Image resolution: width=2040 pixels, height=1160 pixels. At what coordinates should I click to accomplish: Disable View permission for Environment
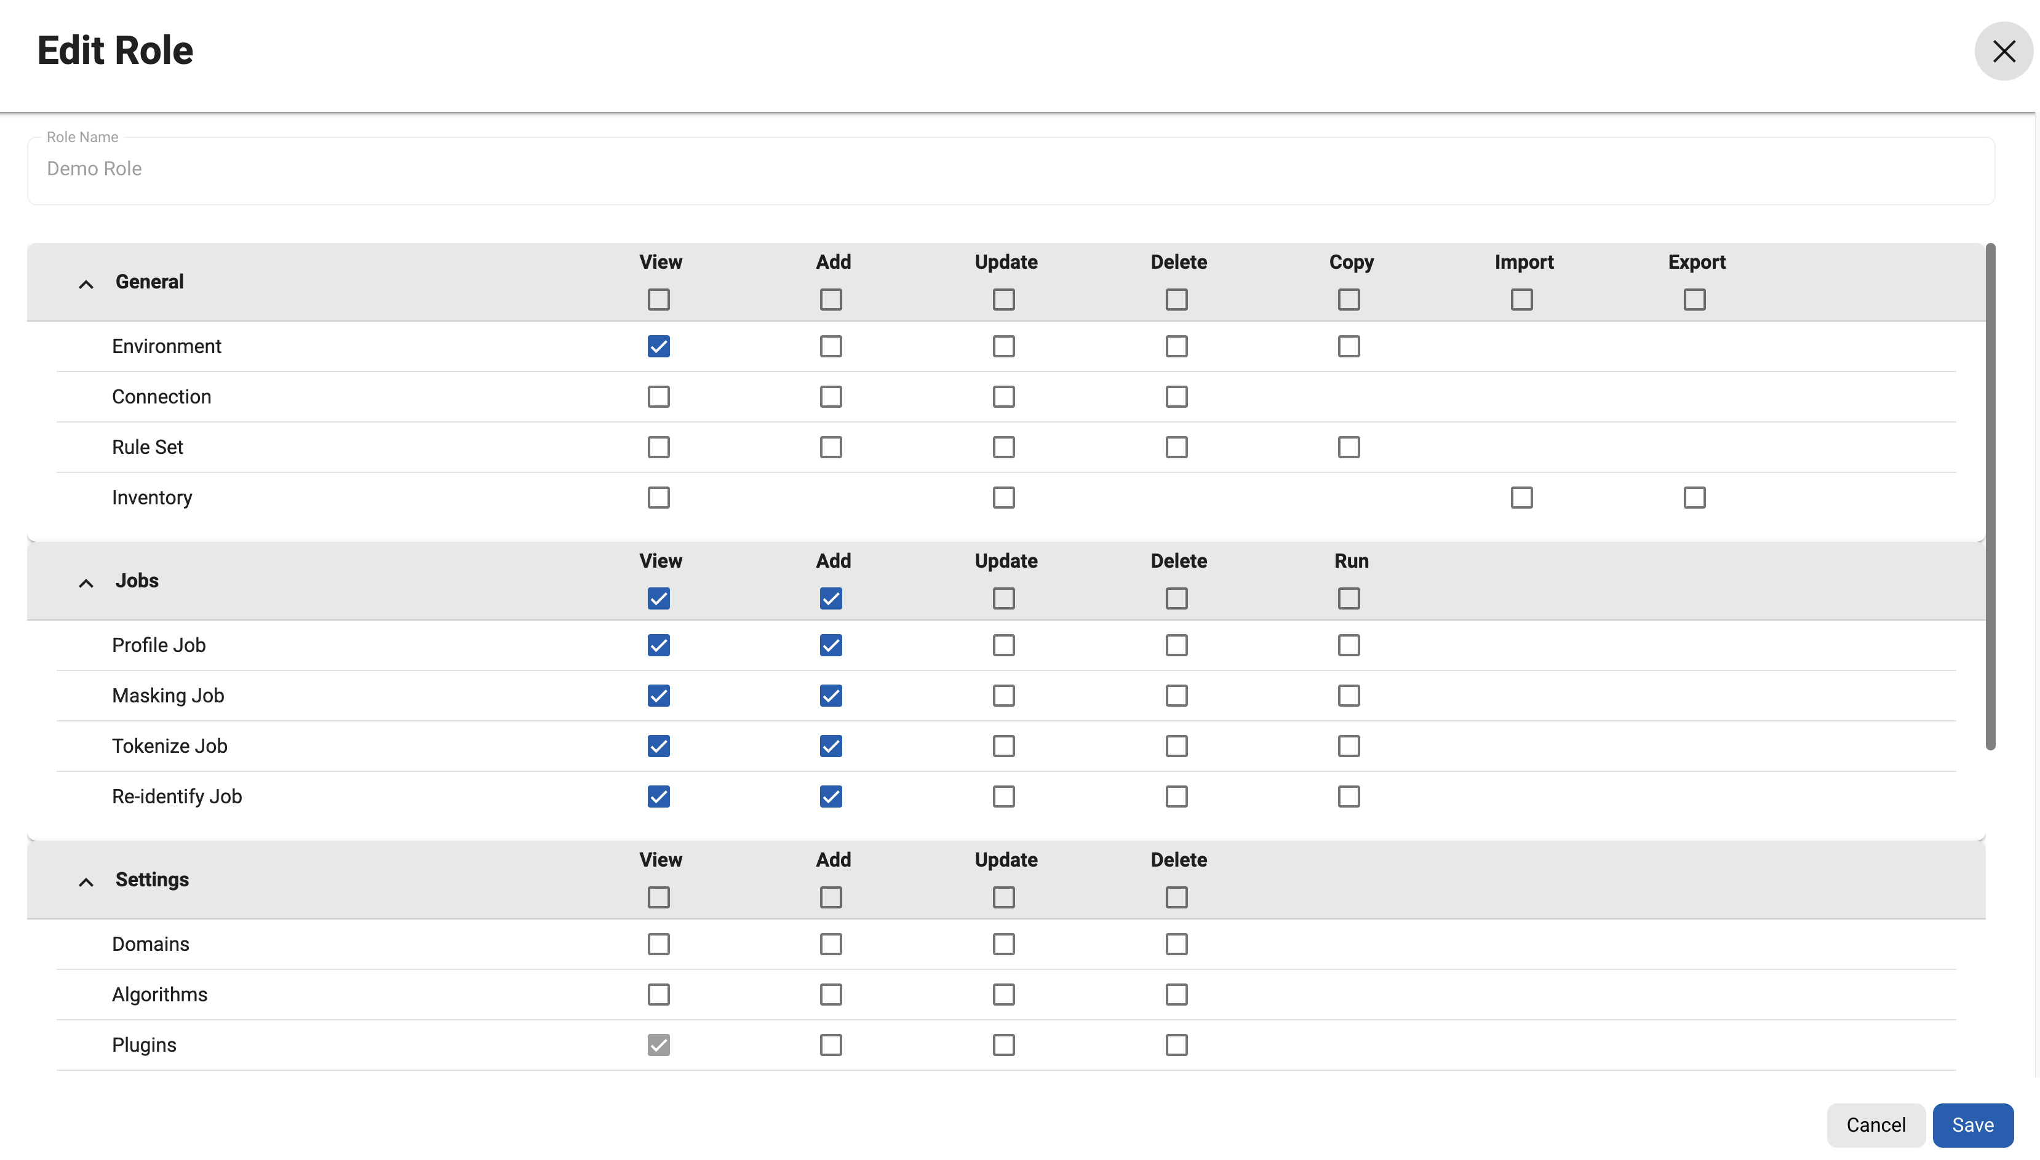[658, 346]
